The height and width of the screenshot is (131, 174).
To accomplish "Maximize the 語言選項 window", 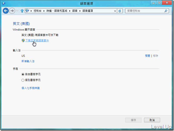I will click(159, 3).
